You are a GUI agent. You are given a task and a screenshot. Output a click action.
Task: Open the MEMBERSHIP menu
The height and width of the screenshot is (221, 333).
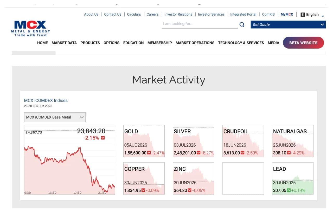[x=160, y=43]
